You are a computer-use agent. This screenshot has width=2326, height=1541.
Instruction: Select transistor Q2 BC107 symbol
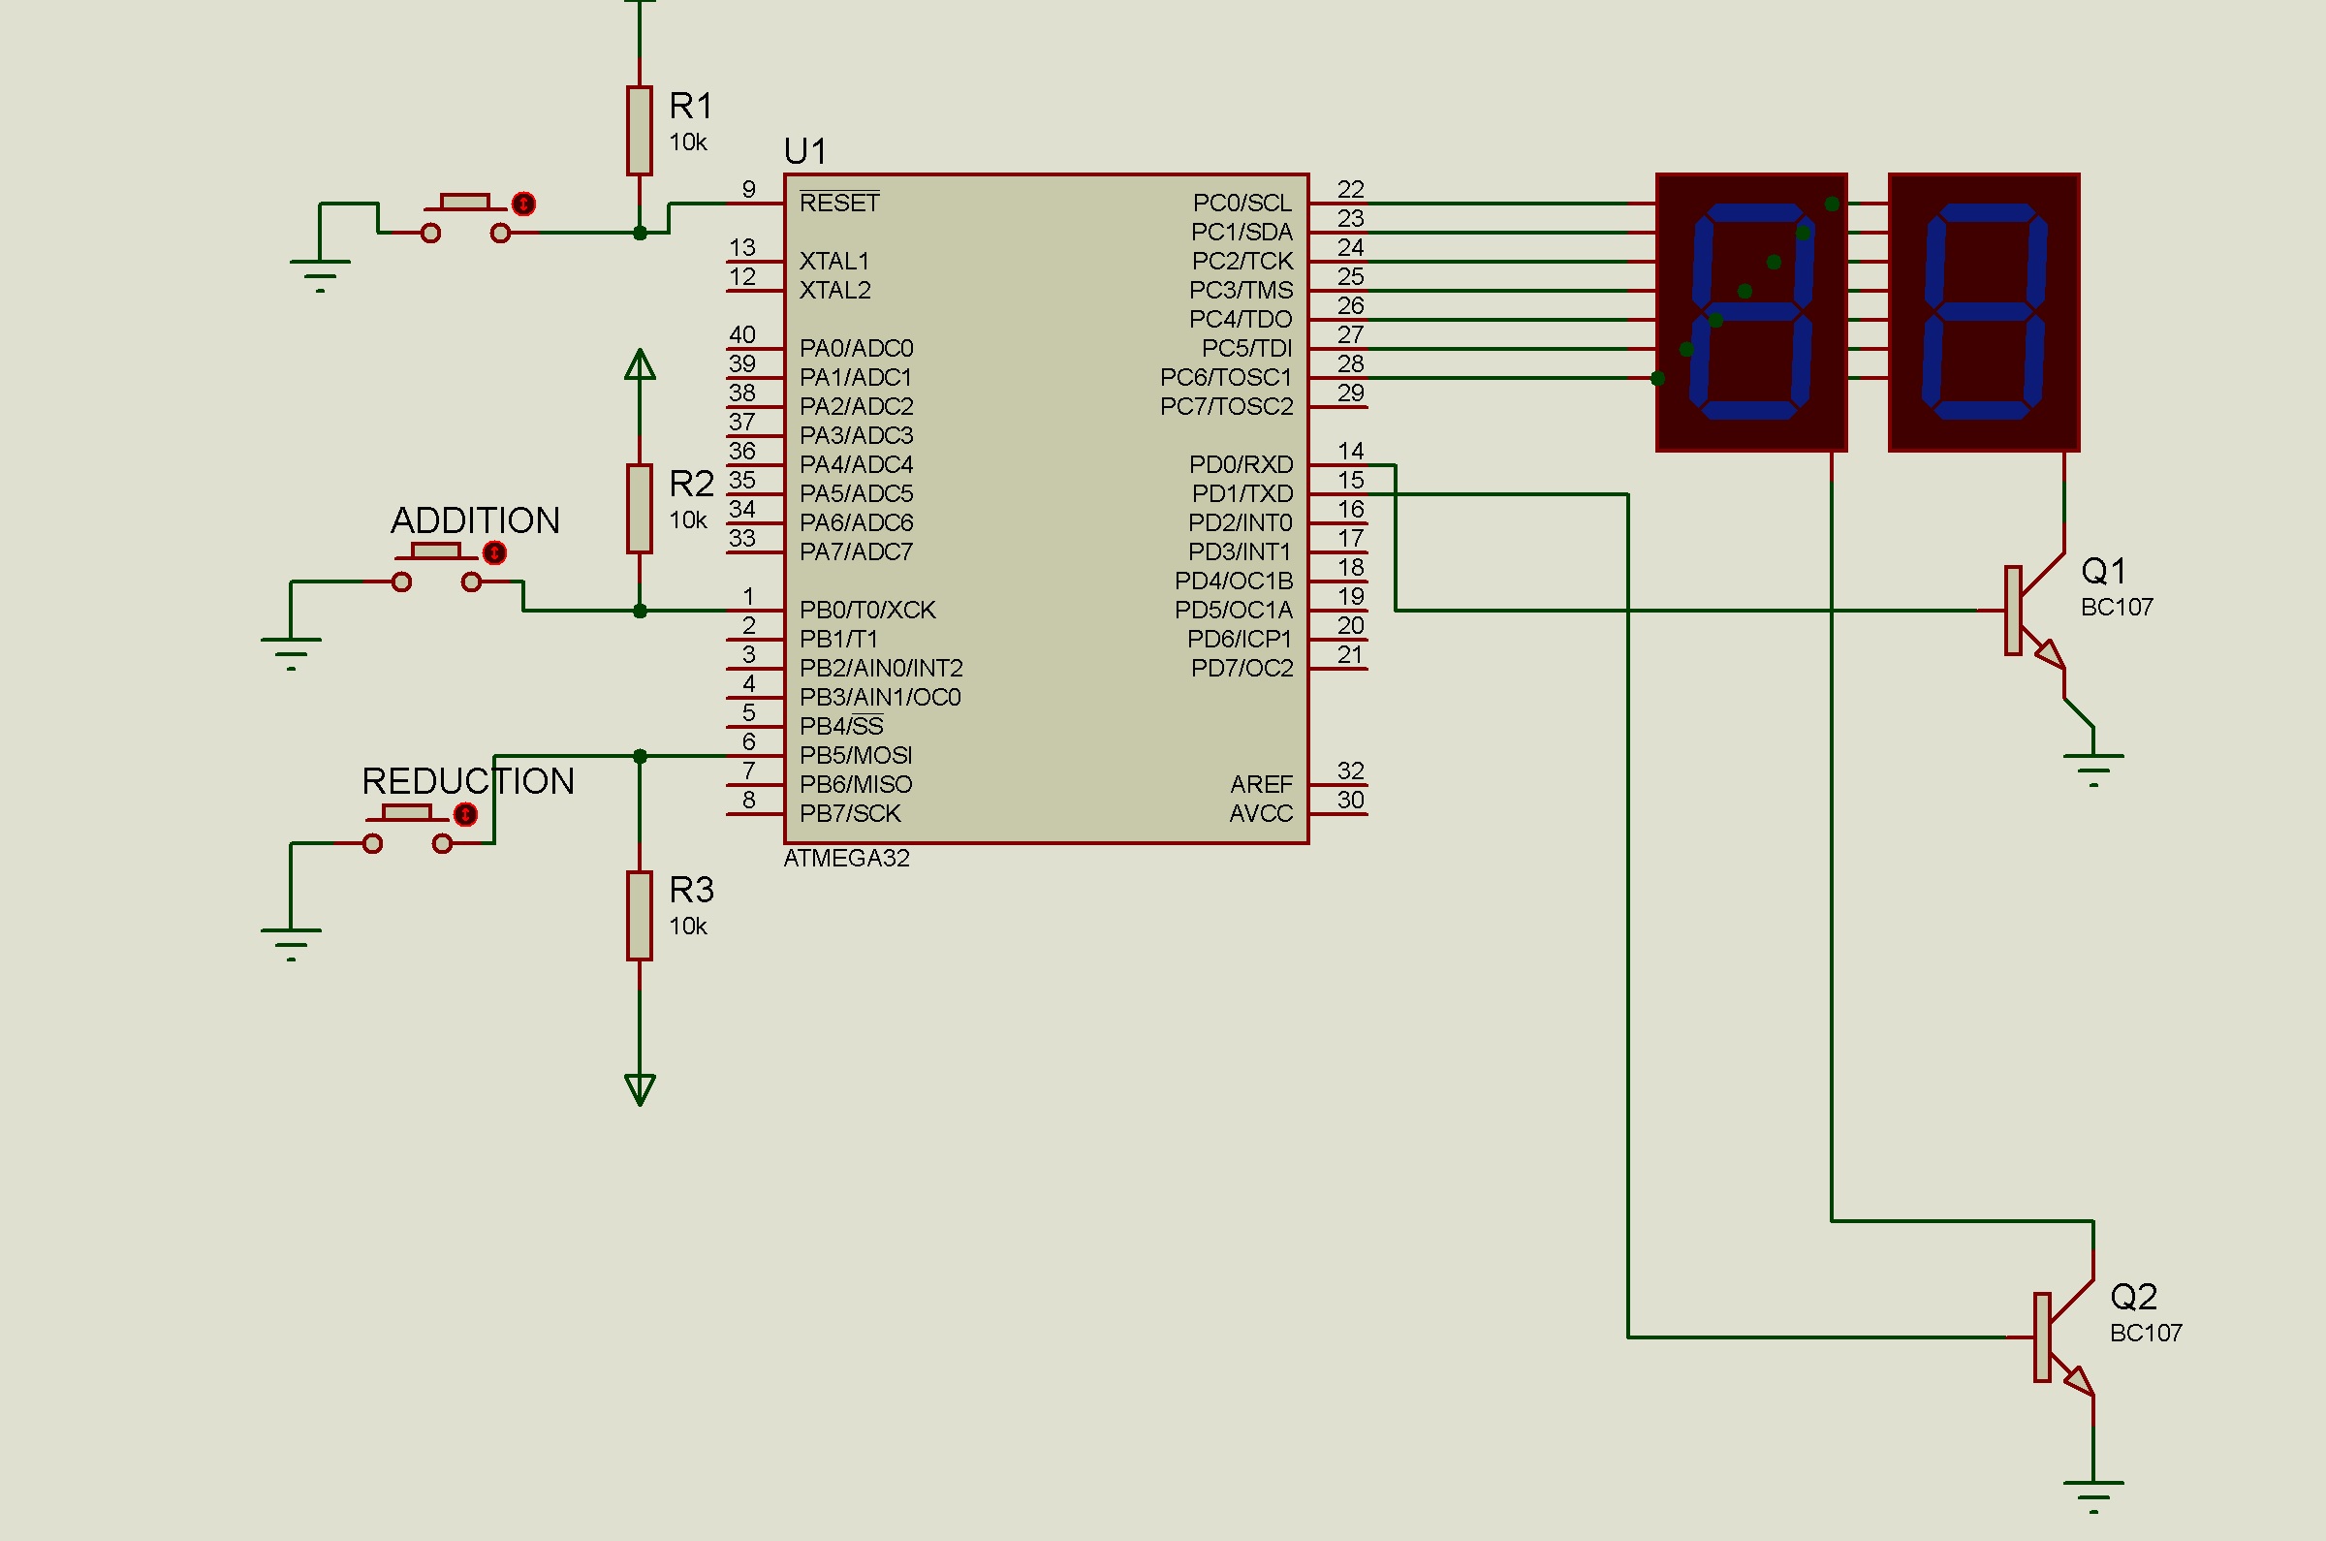coord(2065,1337)
